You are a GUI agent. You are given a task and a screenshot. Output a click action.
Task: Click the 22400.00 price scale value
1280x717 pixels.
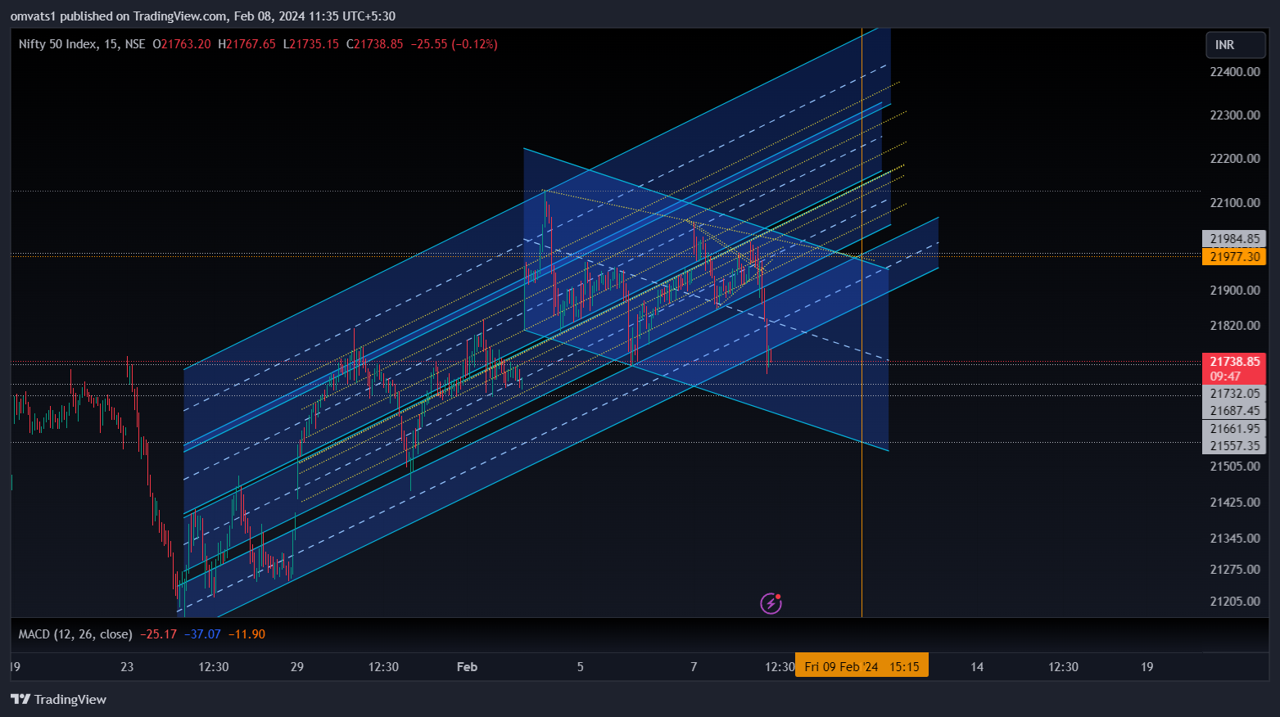pyautogui.click(x=1234, y=72)
